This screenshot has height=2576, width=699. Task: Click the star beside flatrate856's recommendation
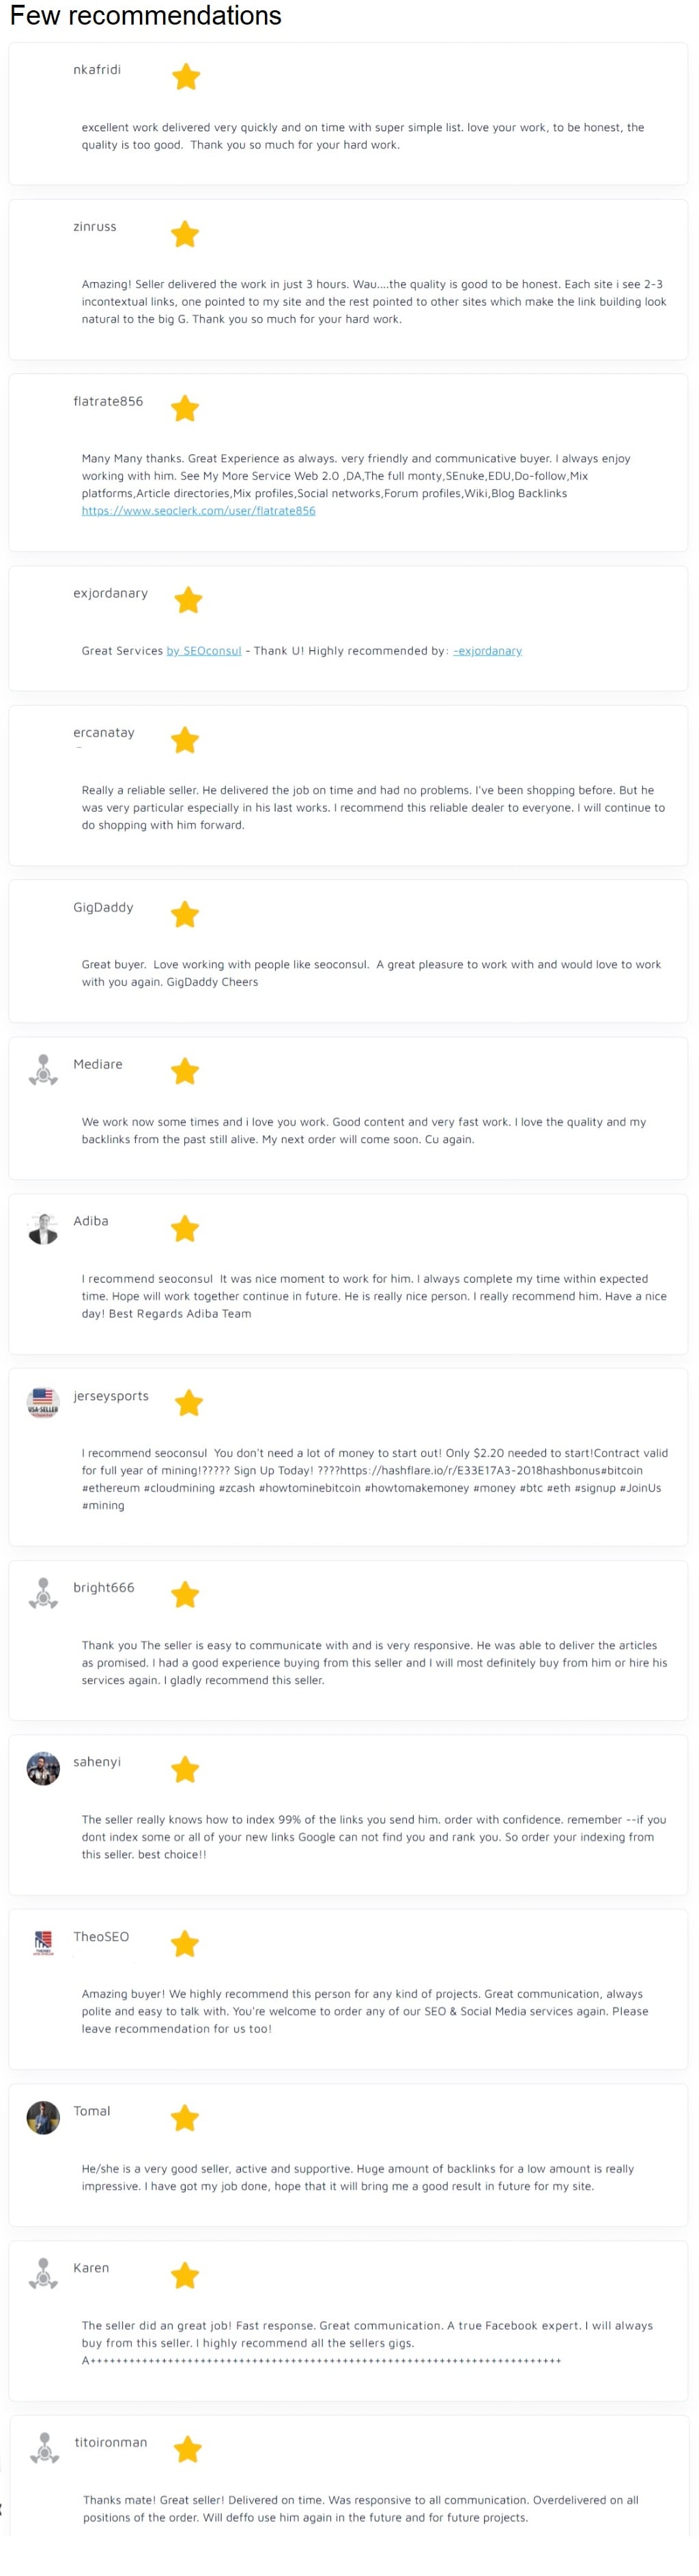185,408
